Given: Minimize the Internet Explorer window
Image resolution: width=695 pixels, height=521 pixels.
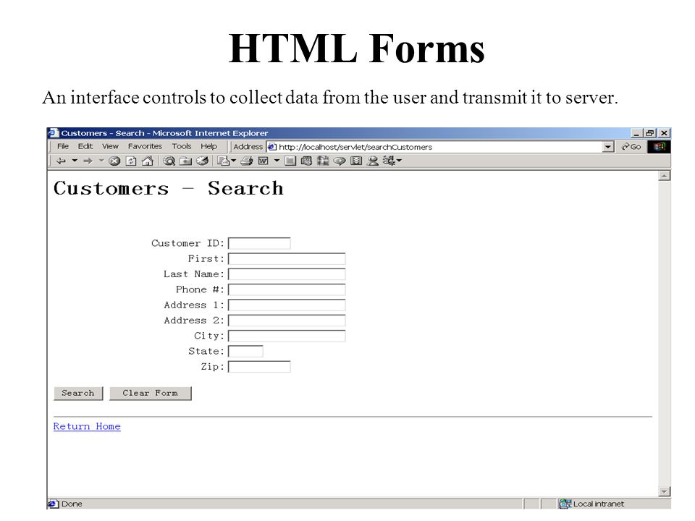Looking at the screenshot, I should (636, 133).
